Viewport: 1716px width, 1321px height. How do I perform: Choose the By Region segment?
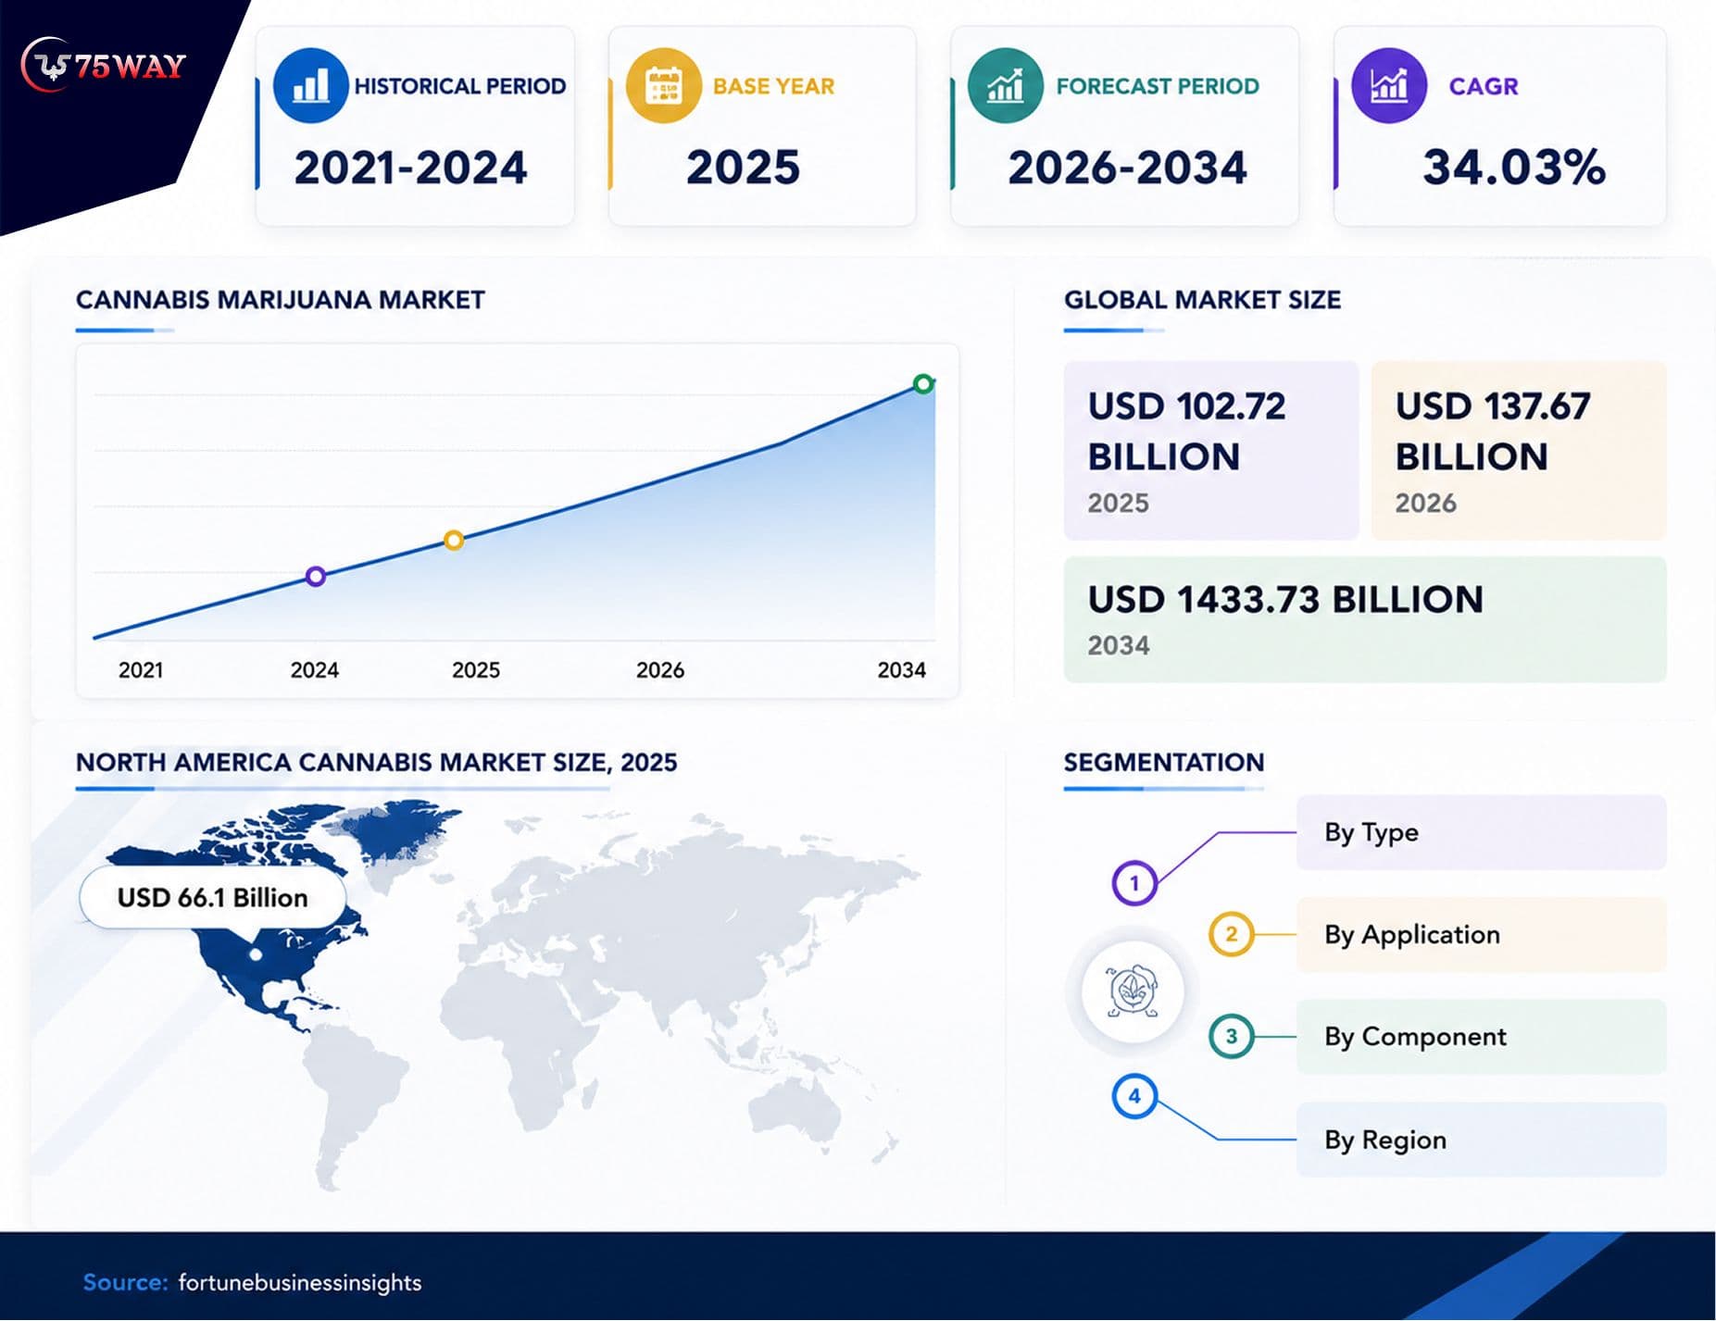coord(1481,1140)
